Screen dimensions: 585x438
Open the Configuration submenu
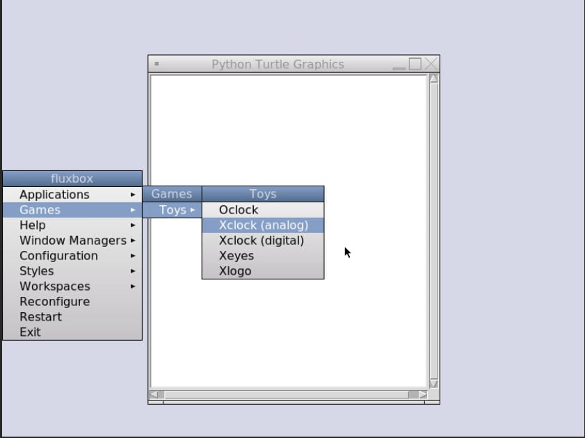(x=72, y=256)
